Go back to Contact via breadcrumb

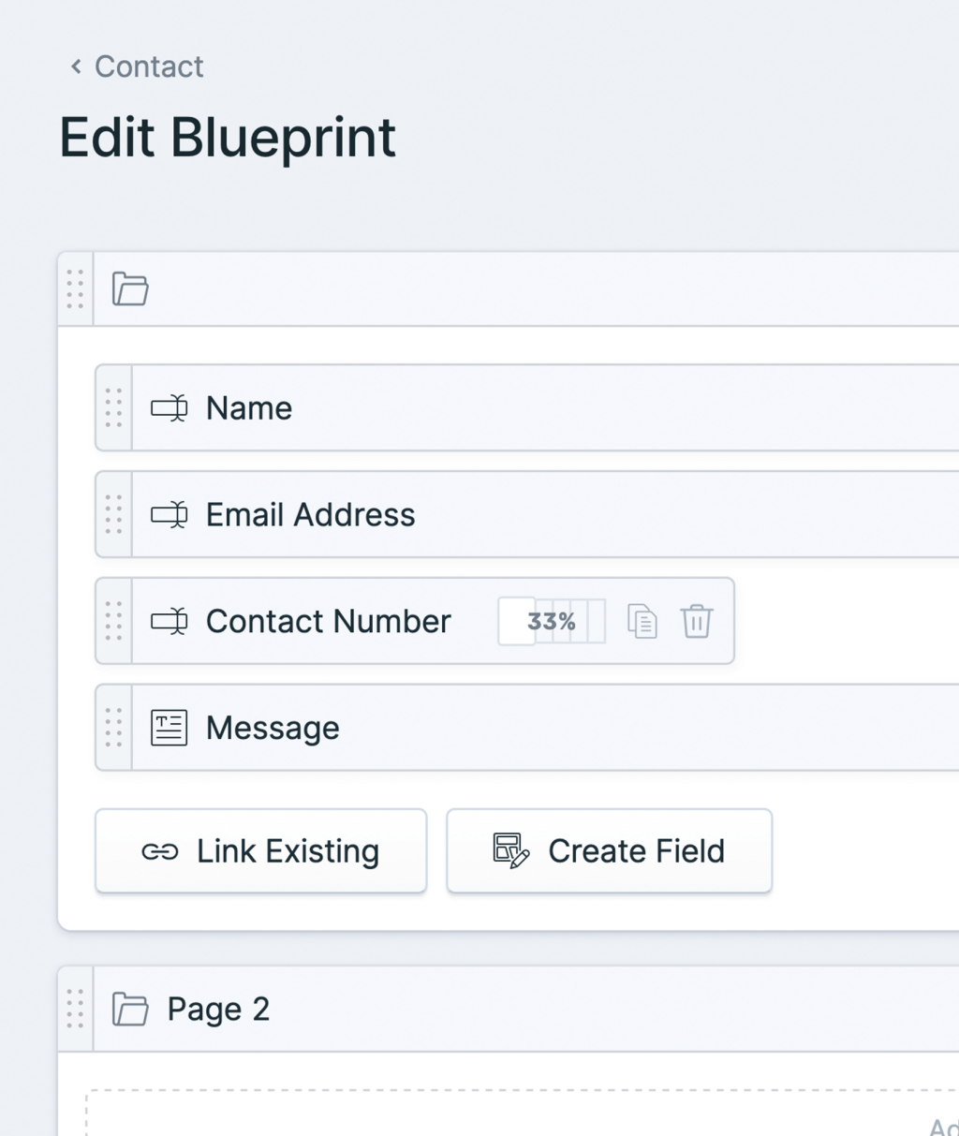137,66
